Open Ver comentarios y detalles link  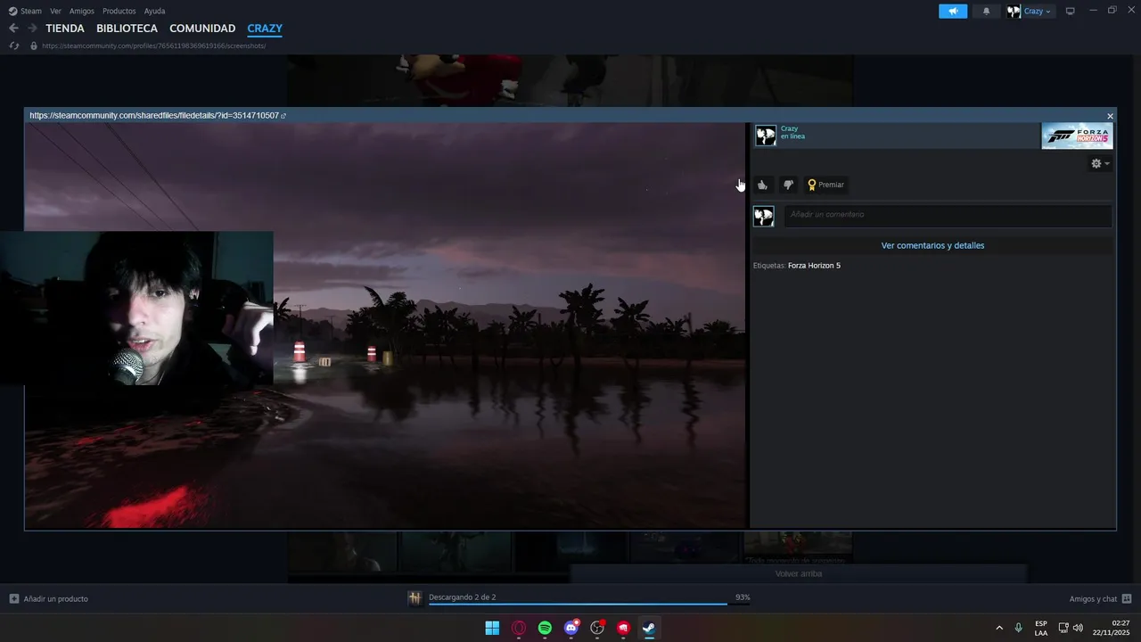[x=932, y=245]
